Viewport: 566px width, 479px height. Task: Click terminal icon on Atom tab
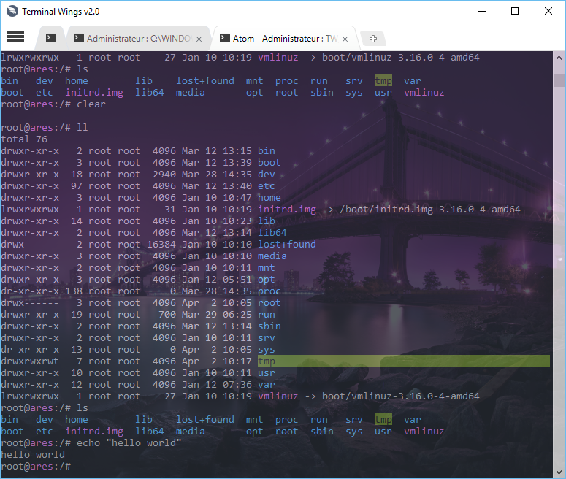(224, 38)
